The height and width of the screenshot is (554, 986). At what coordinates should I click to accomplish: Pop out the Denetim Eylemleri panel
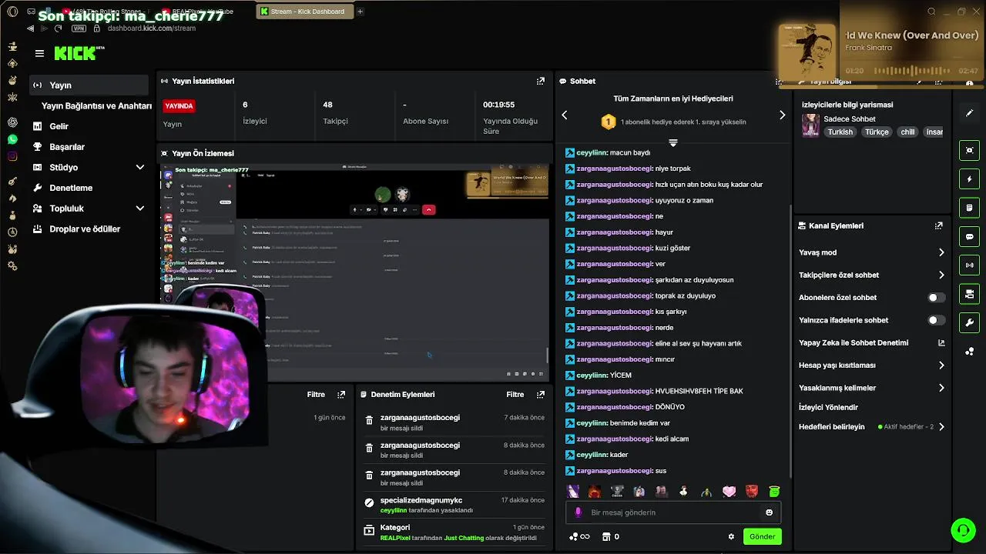541,394
